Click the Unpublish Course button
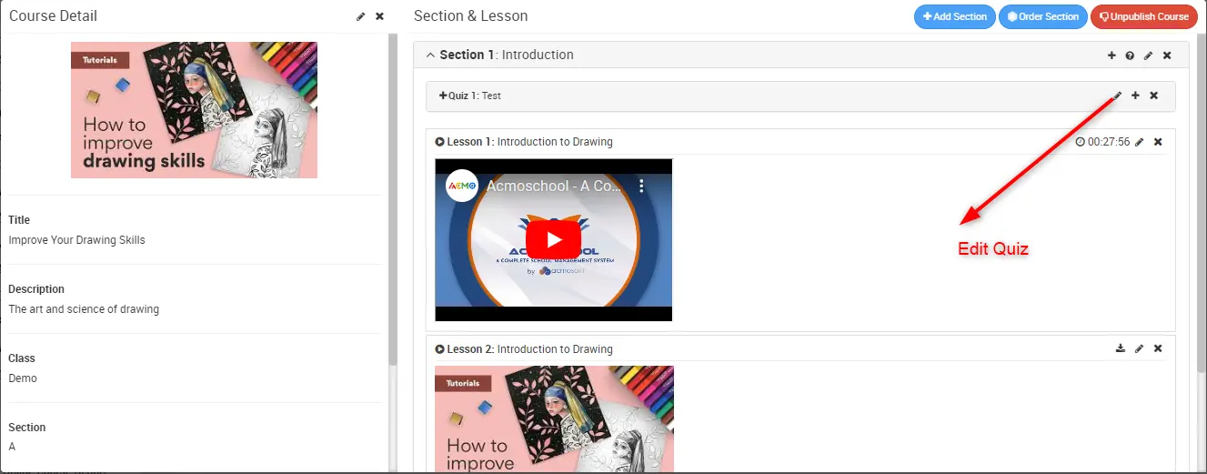The width and height of the screenshot is (1207, 474). point(1144,16)
